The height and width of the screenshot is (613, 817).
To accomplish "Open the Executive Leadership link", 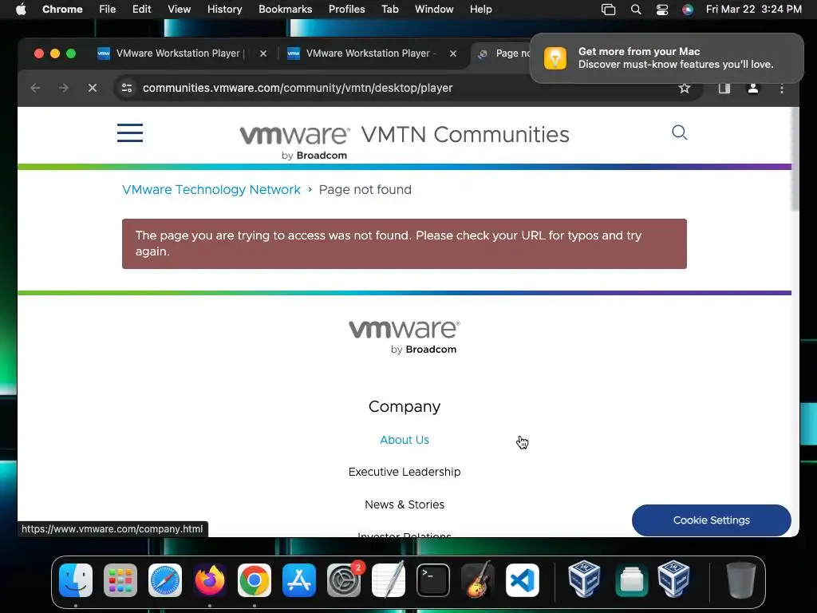I will 405,472.
